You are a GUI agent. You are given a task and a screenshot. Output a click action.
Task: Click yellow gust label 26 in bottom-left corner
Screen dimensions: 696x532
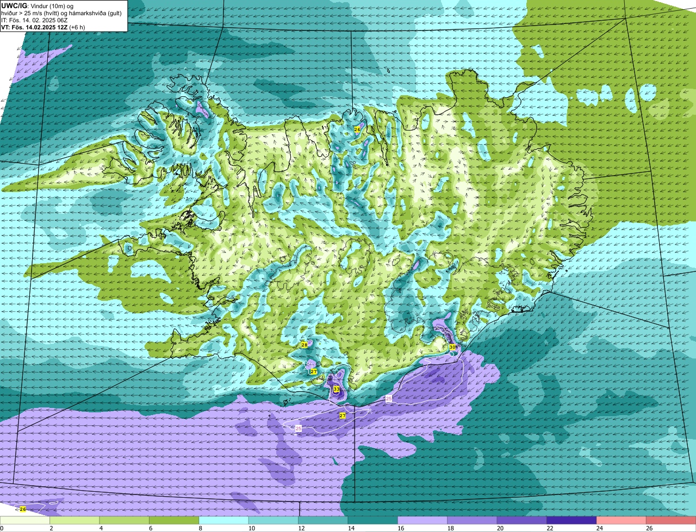click(x=23, y=509)
